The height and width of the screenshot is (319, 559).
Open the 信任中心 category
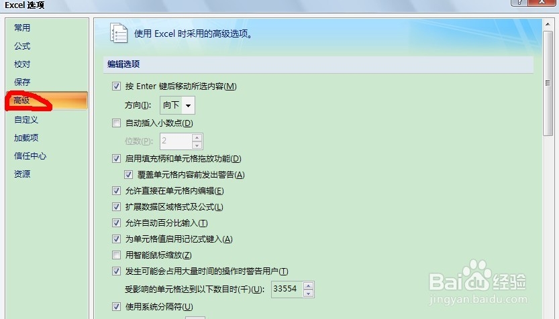pyautogui.click(x=30, y=156)
